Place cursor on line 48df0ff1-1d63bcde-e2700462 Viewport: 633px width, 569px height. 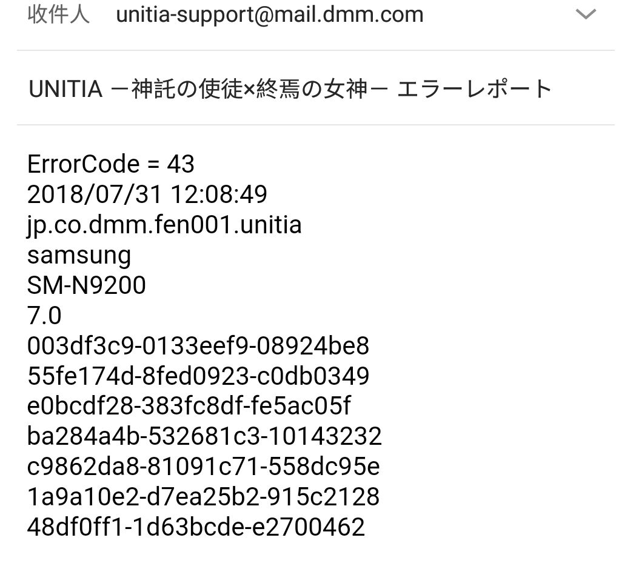tap(196, 527)
